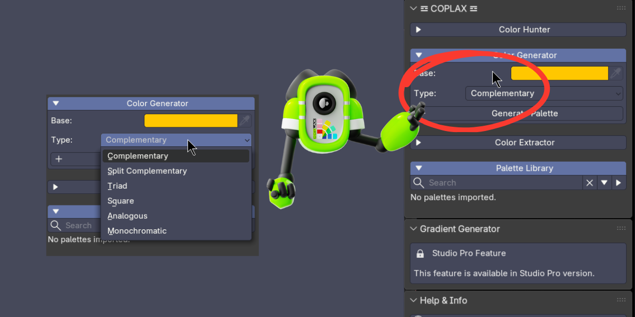Collapse the COPLAX panel header

tap(413, 8)
